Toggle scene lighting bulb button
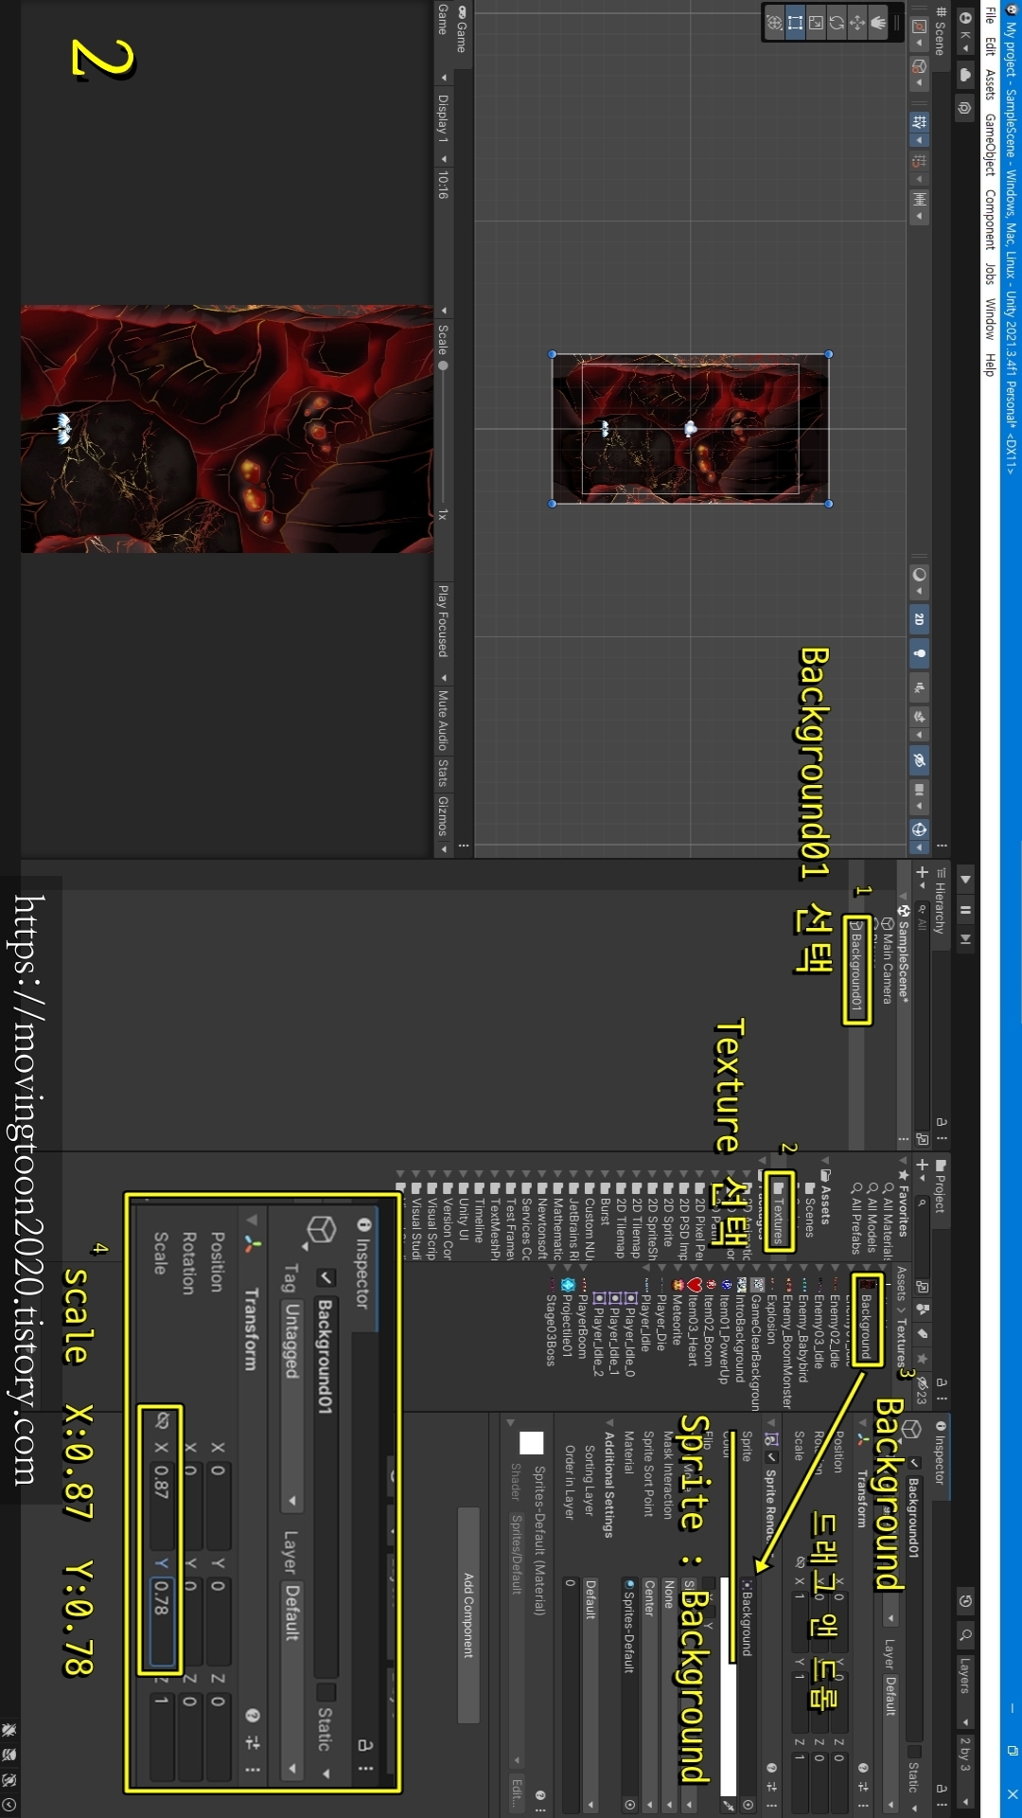This screenshot has height=1818, width=1022. 919,653
